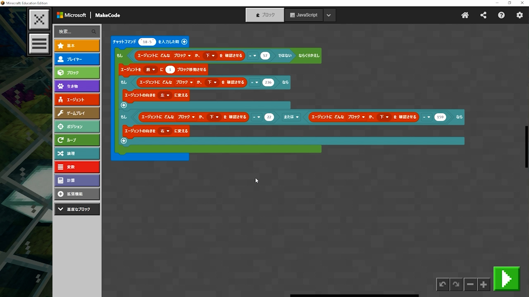
Task: Open the Share project icon
Action: click(483, 15)
